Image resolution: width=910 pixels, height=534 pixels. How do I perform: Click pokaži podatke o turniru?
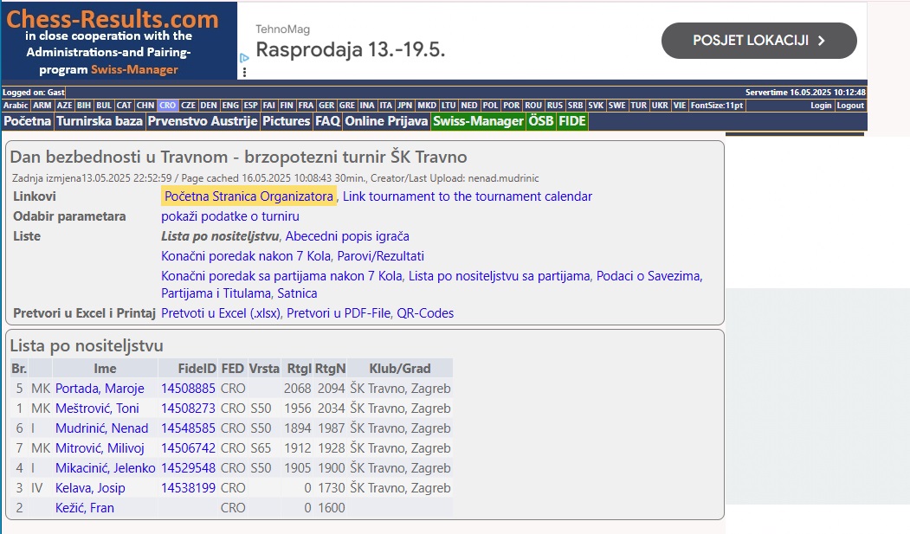[x=230, y=216]
